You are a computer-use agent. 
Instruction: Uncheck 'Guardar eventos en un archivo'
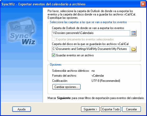point(53,55)
